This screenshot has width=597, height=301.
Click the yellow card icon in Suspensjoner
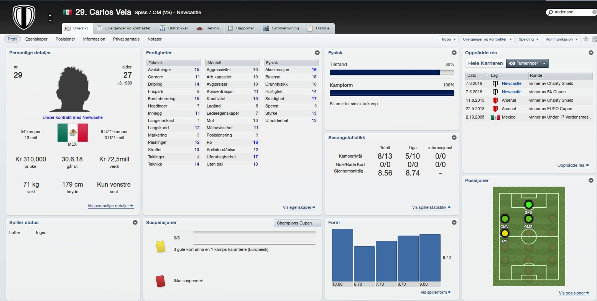[x=160, y=246]
